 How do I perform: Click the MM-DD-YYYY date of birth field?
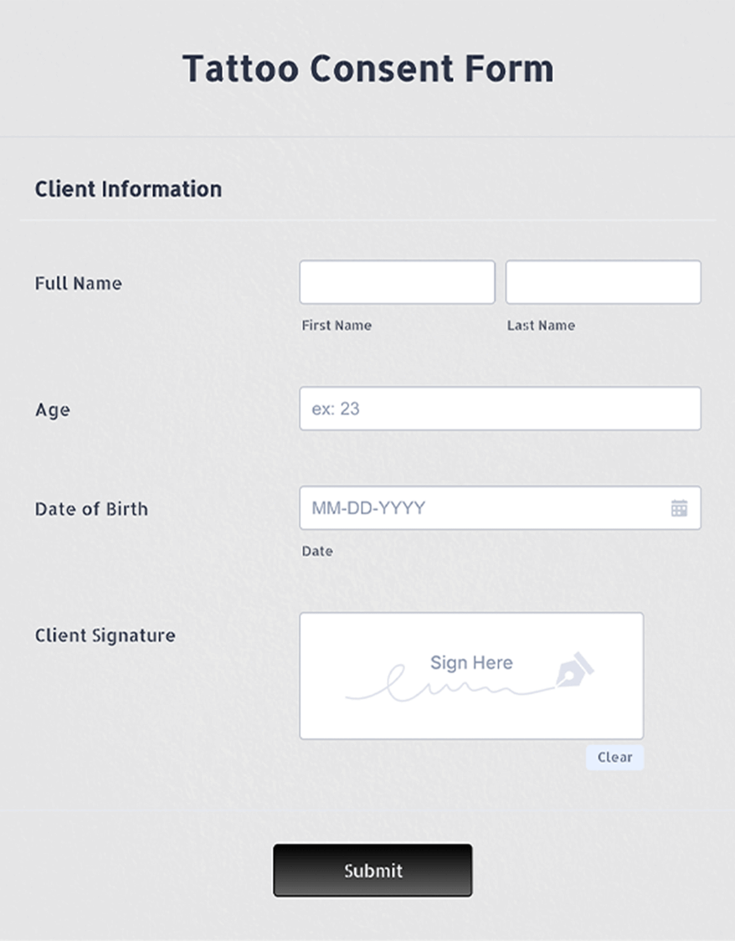(500, 508)
